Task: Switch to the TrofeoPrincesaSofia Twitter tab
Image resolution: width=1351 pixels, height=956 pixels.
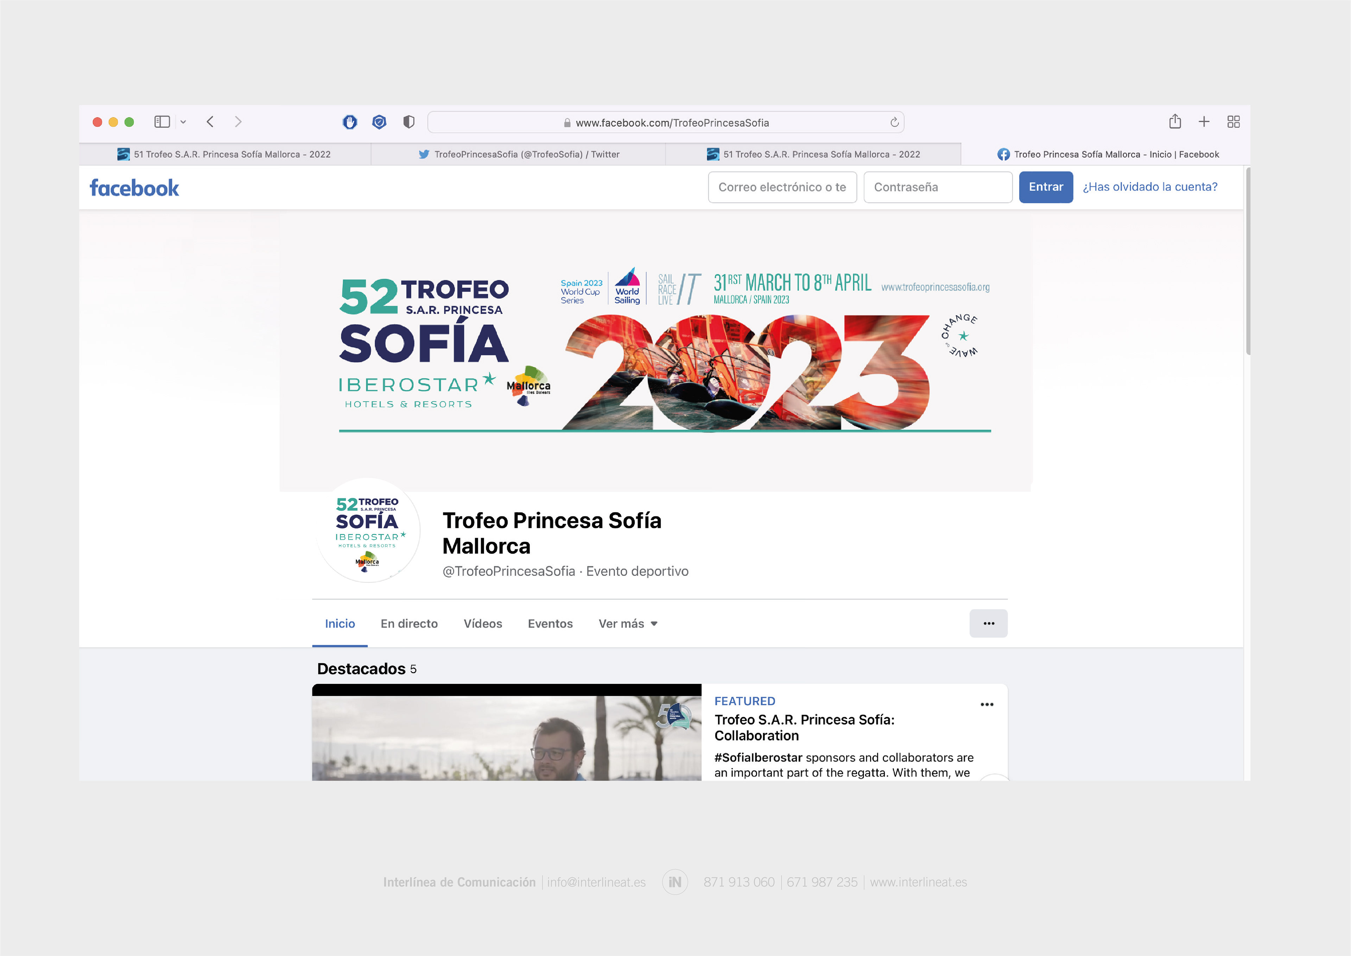Action: click(x=518, y=154)
